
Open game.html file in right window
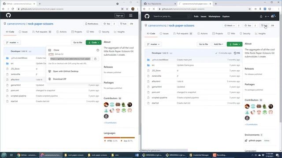tap(157, 87)
